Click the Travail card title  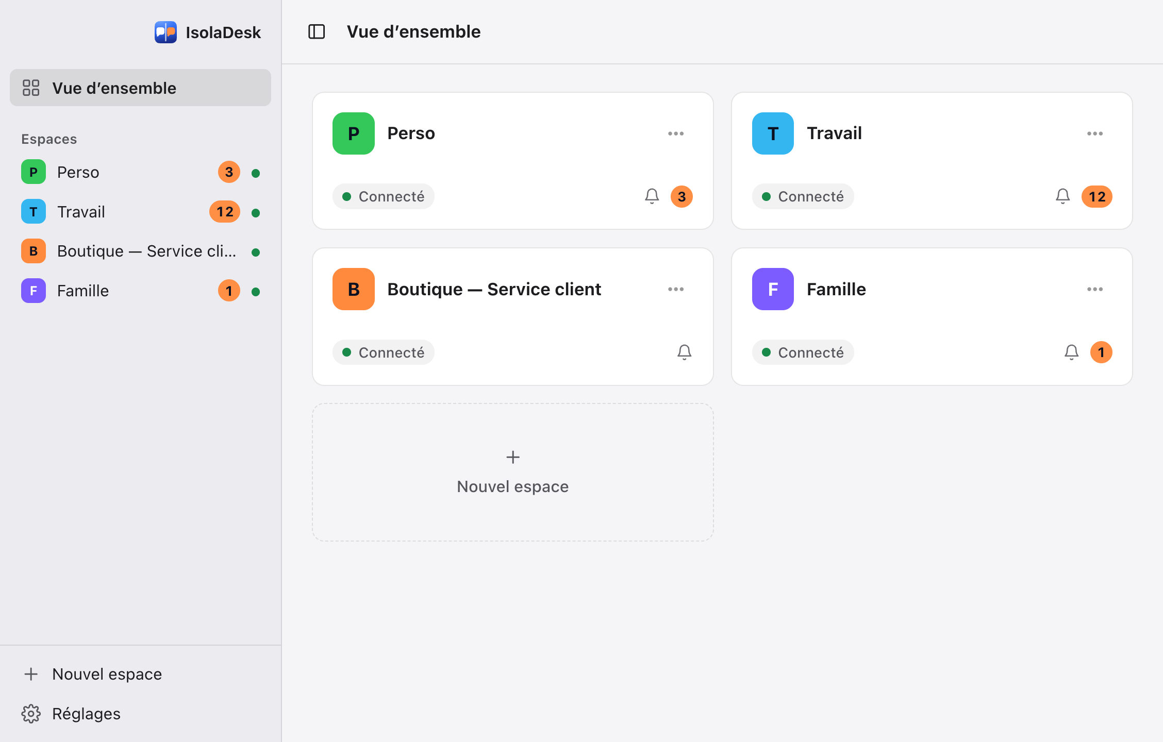(834, 133)
